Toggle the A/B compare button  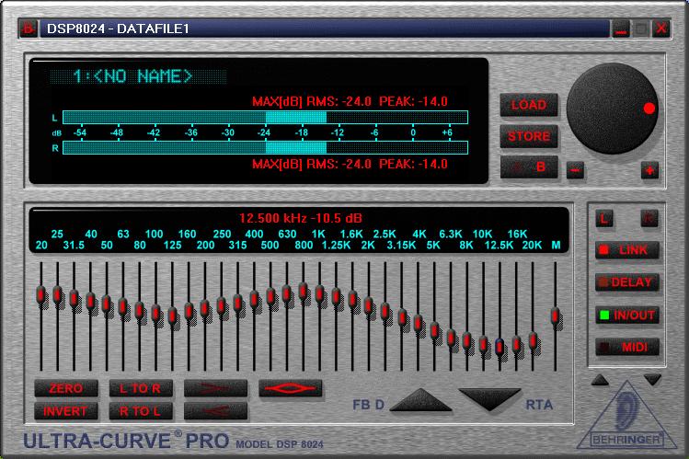point(529,166)
